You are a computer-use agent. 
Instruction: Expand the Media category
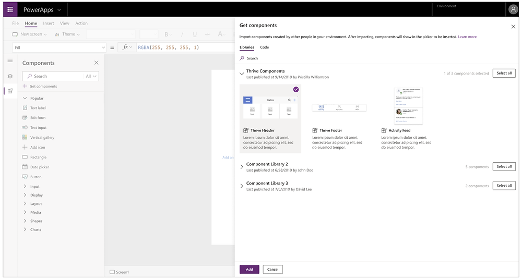click(x=25, y=212)
